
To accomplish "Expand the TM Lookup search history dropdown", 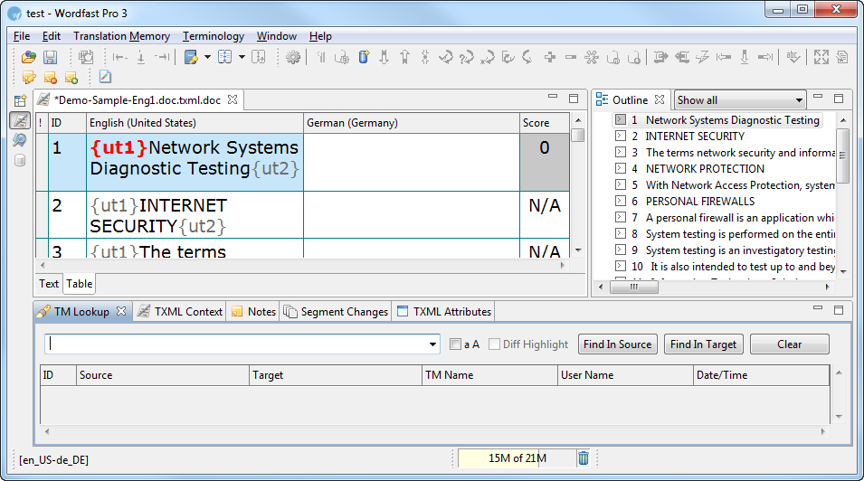I will 433,344.
